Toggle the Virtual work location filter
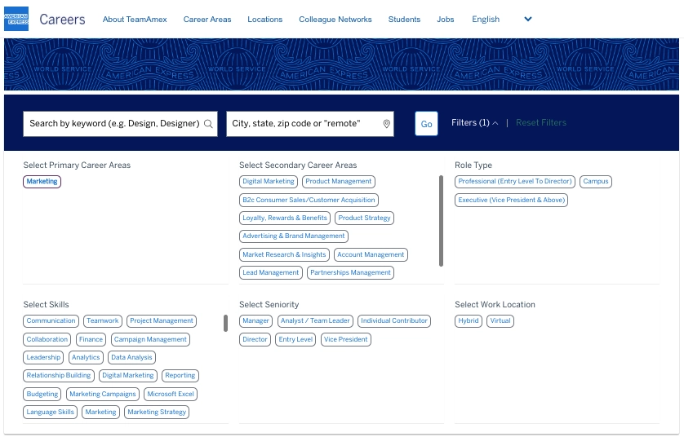The height and width of the screenshot is (437, 684). point(500,321)
